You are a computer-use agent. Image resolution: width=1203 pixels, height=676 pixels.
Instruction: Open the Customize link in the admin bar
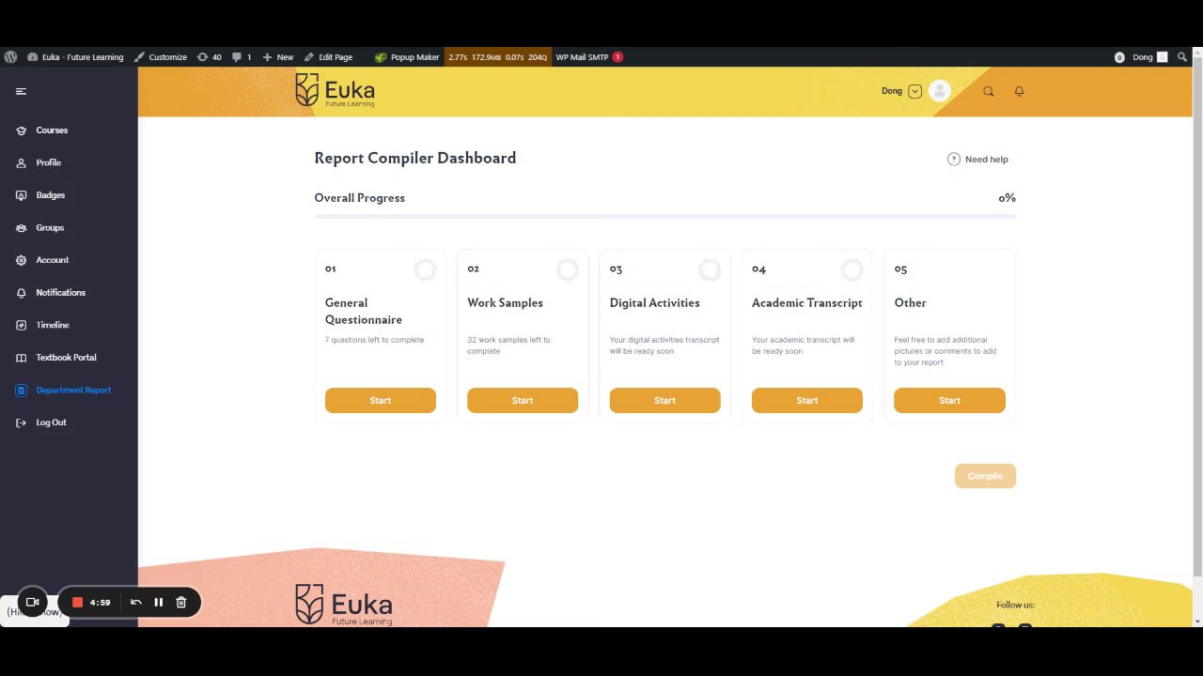[x=161, y=57]
